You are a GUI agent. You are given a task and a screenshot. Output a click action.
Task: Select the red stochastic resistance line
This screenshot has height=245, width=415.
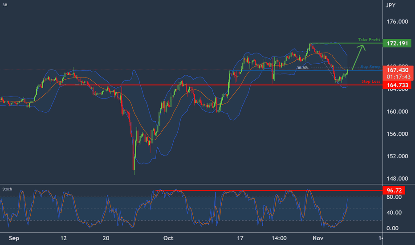(269, 190)
